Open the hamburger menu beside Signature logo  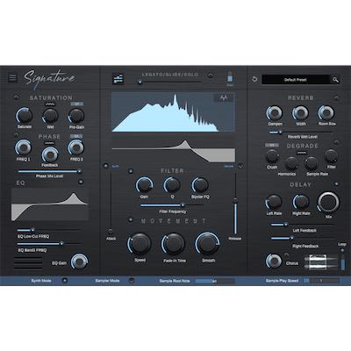tap(12, 78)
